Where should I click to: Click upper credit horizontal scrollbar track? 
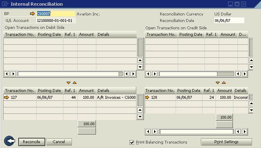196,74
